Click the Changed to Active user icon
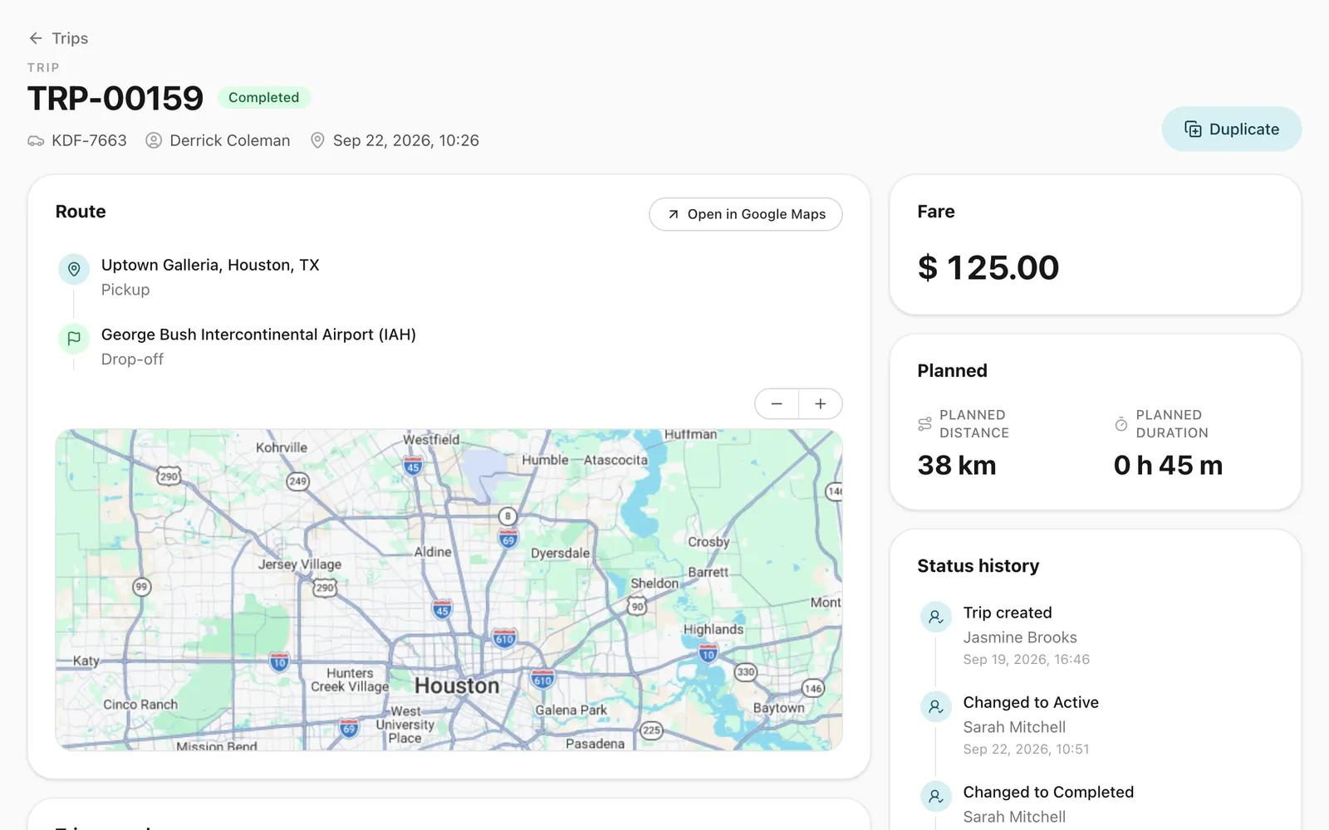Screen dimensions: 1329x830 936,707
